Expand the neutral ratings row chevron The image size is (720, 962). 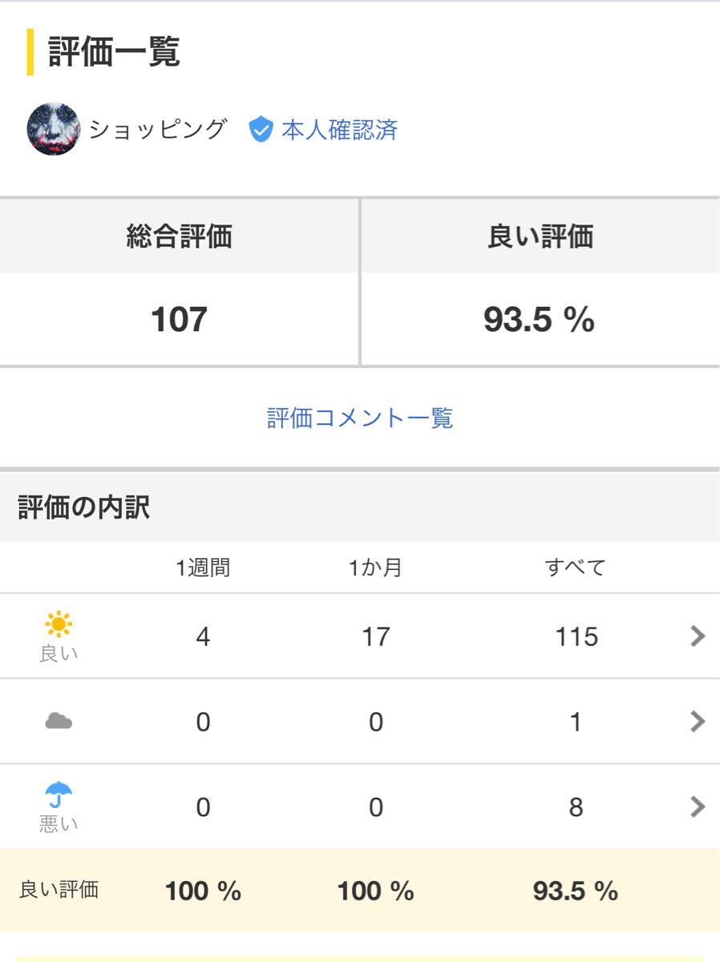[x=698, y=721]
